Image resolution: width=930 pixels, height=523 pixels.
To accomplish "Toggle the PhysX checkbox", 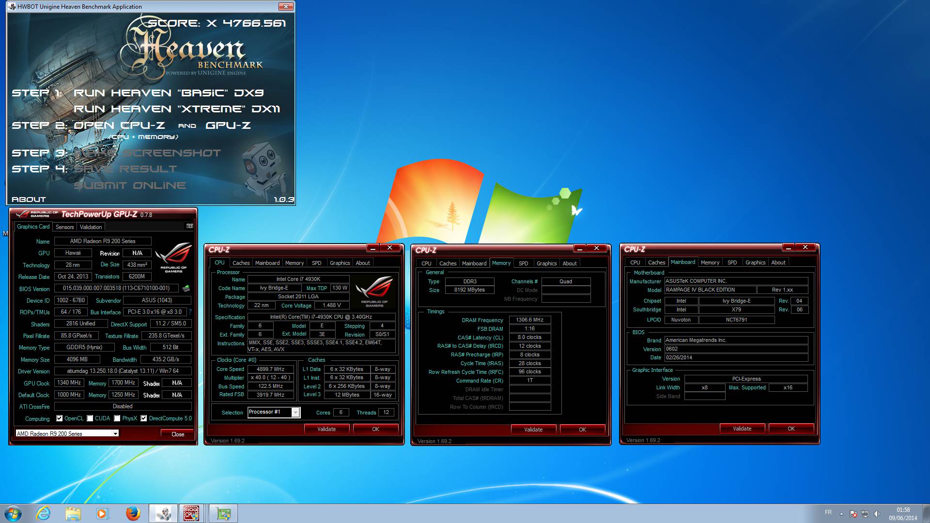I will point(117,418).
